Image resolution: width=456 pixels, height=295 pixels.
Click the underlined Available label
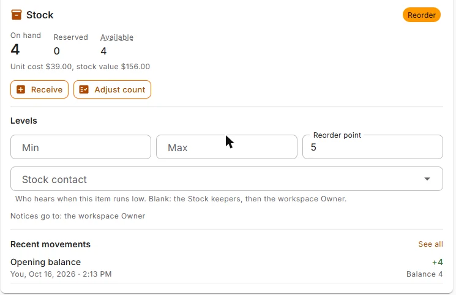pos(117,37)
